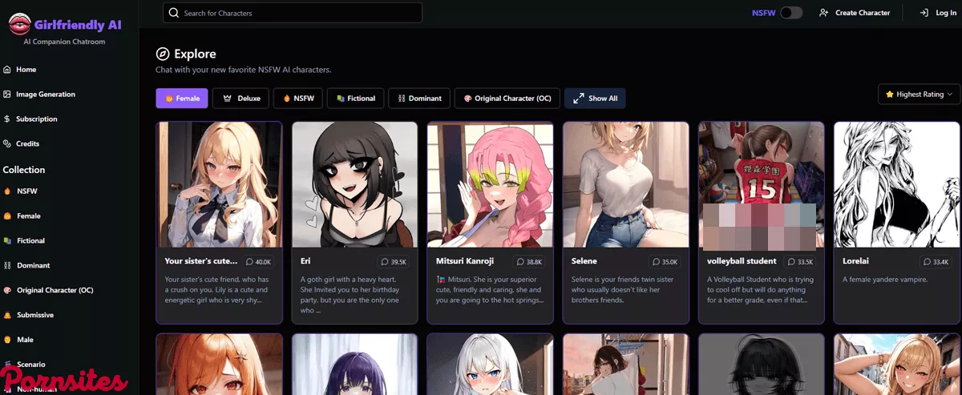Go to the Male collection in the sidebar
Screen dimensions: 962x395
pyautogui.click(x=25, y=340)
